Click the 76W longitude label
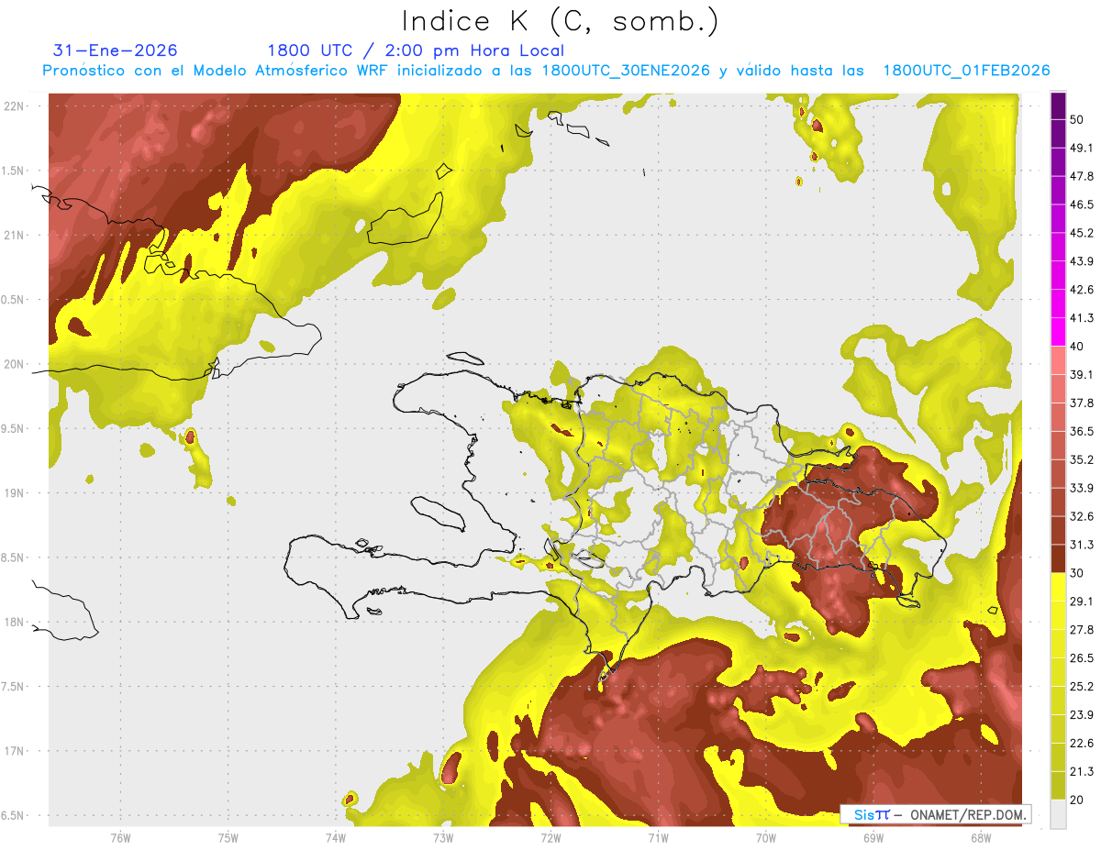This screenshot has height=850, width=1101. click(x=120, y=837)
